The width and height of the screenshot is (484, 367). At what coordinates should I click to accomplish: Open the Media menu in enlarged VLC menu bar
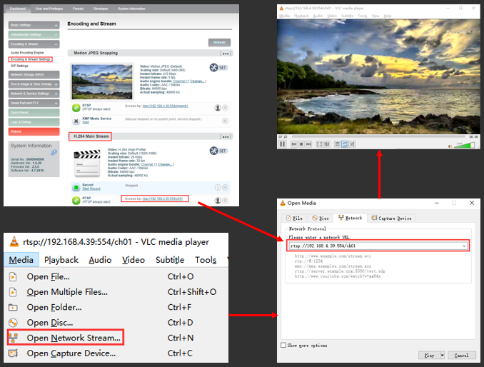pyautogui.click(x=21, y=260)
